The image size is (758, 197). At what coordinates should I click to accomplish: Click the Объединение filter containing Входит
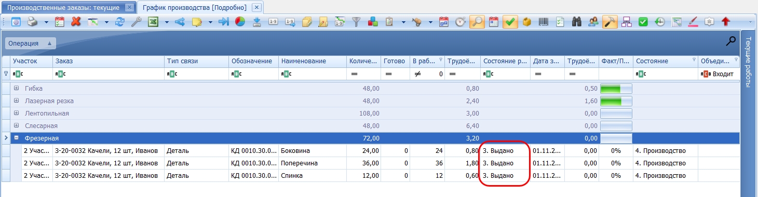point(719,74)
